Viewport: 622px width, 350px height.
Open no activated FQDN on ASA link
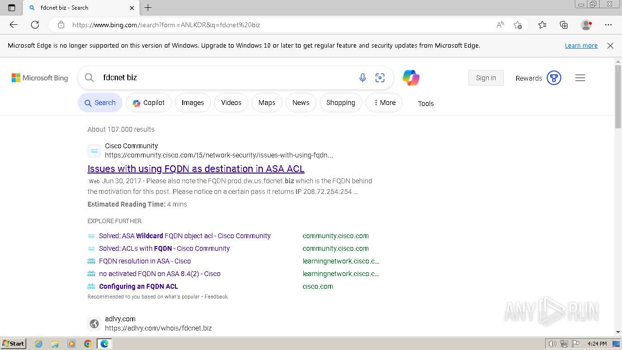[160, 274]
